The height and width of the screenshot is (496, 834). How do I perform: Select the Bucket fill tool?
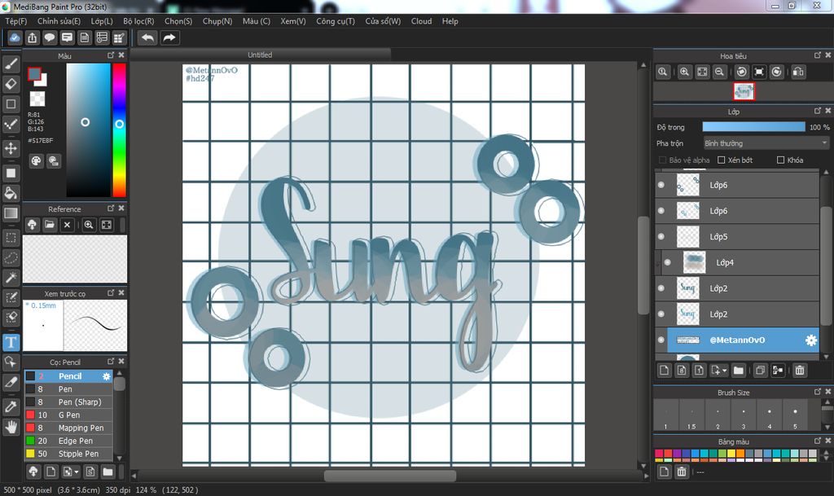[x=11, y=193]
